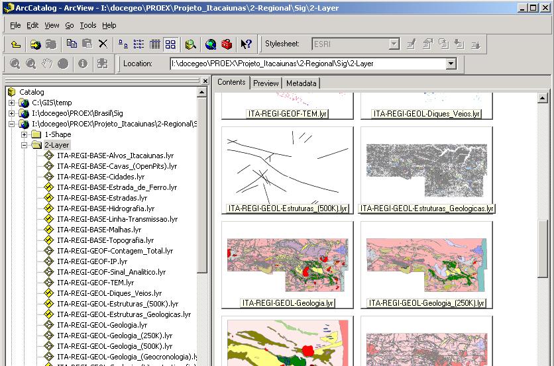
Task: Switch to the Preview tab
Action: (x=266, y=83)
